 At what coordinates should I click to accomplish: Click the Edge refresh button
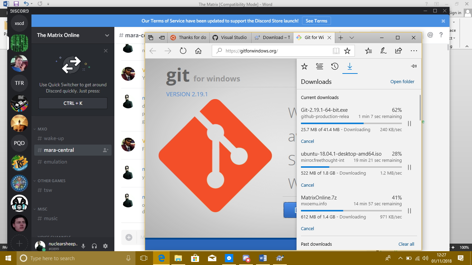(183, 51)
